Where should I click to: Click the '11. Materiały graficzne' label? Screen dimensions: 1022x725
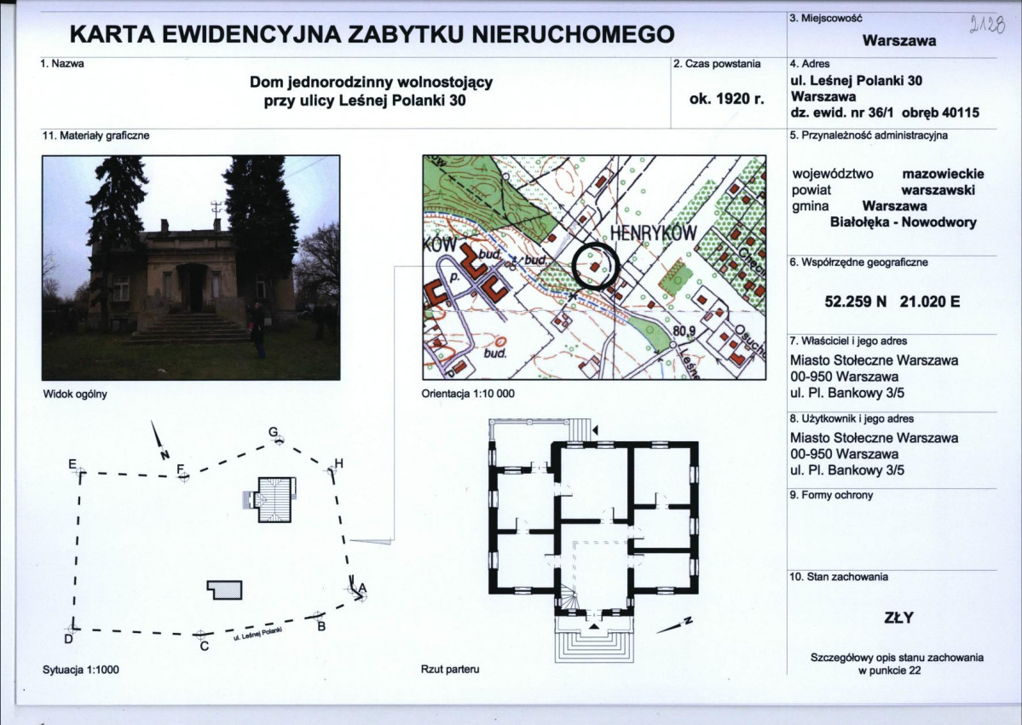point(95,135)
